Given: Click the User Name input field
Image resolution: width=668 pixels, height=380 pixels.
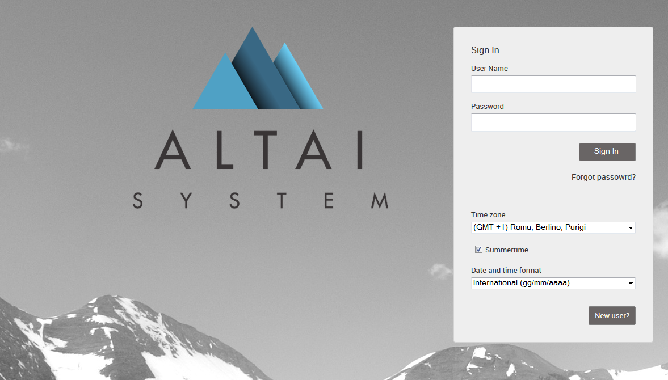Looking at the screenshot, I should pyautogui.click(x=553, y=85).
